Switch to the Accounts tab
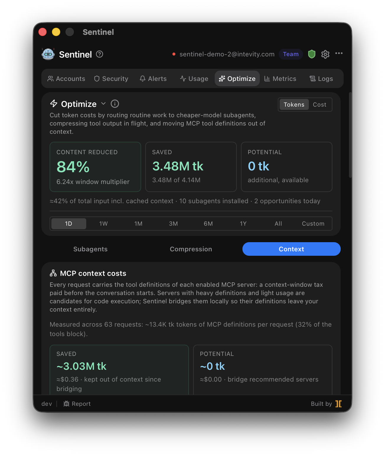This screenshot has width=385, height=456. [66, 79]
